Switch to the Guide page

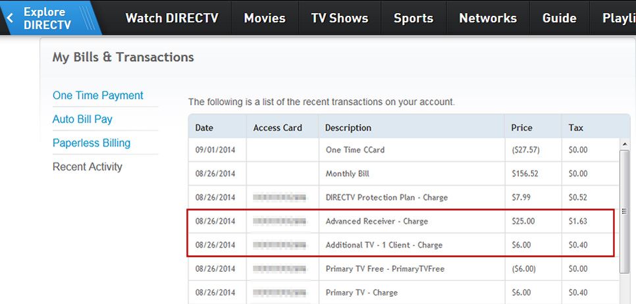559,18
